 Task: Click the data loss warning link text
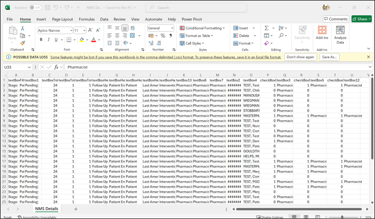tap(166, 57)
